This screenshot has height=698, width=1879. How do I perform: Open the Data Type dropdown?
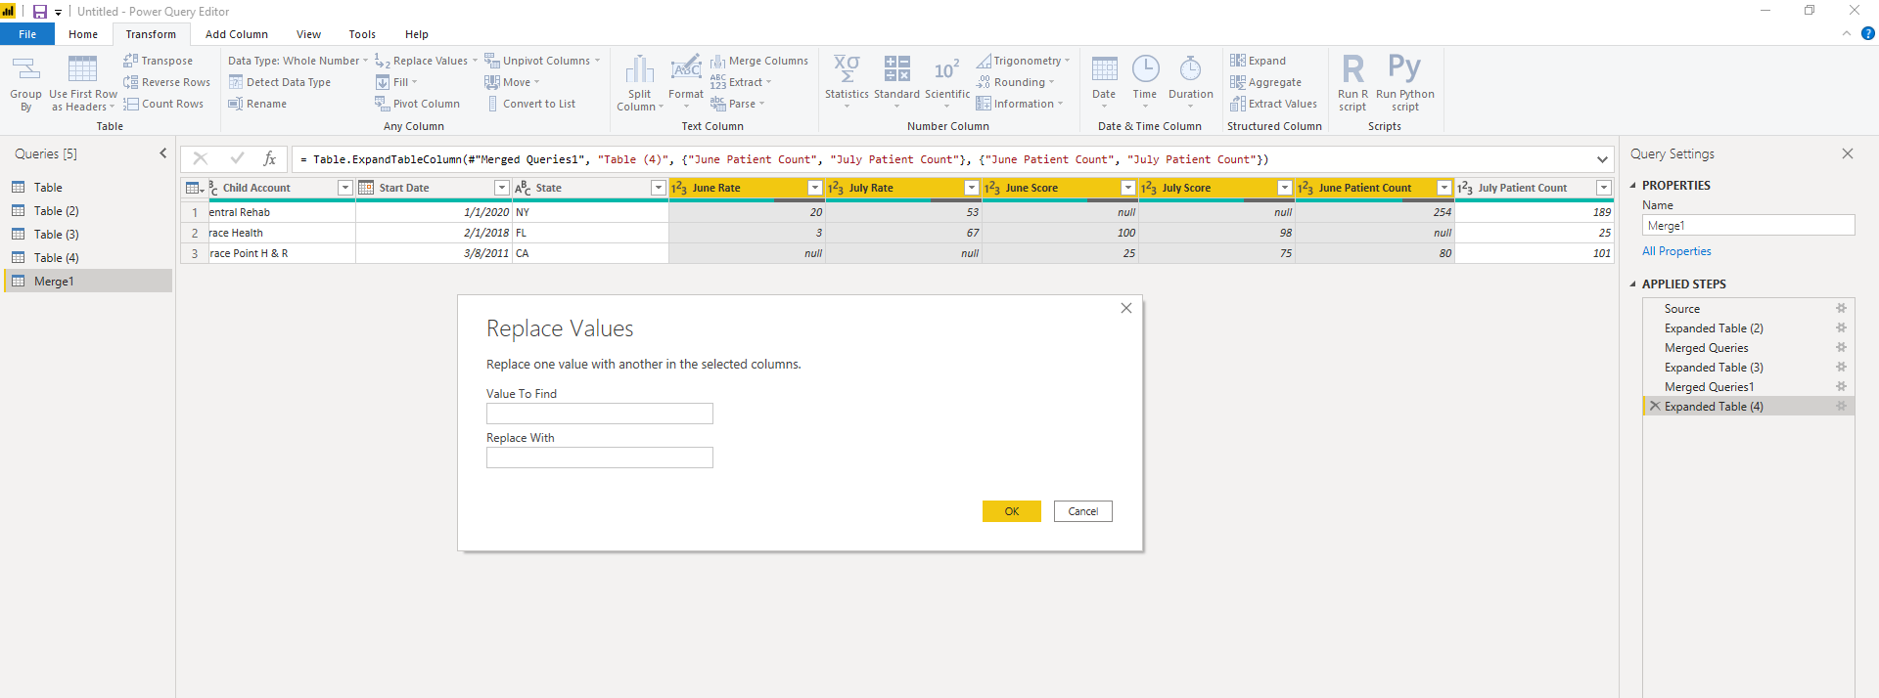click(x=298, y=61)
